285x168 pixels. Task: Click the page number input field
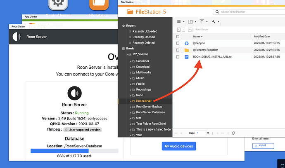[200, 133]
